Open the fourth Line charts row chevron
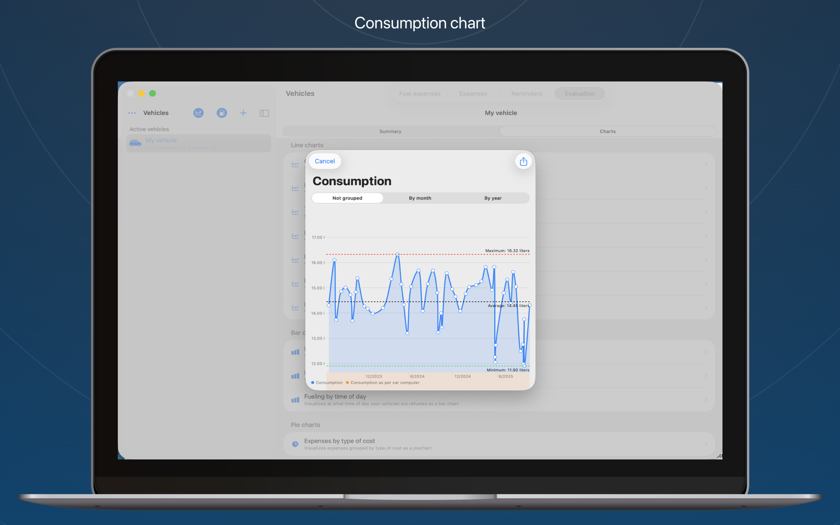Viewport: 840px width, 525px height. [706, 236]
